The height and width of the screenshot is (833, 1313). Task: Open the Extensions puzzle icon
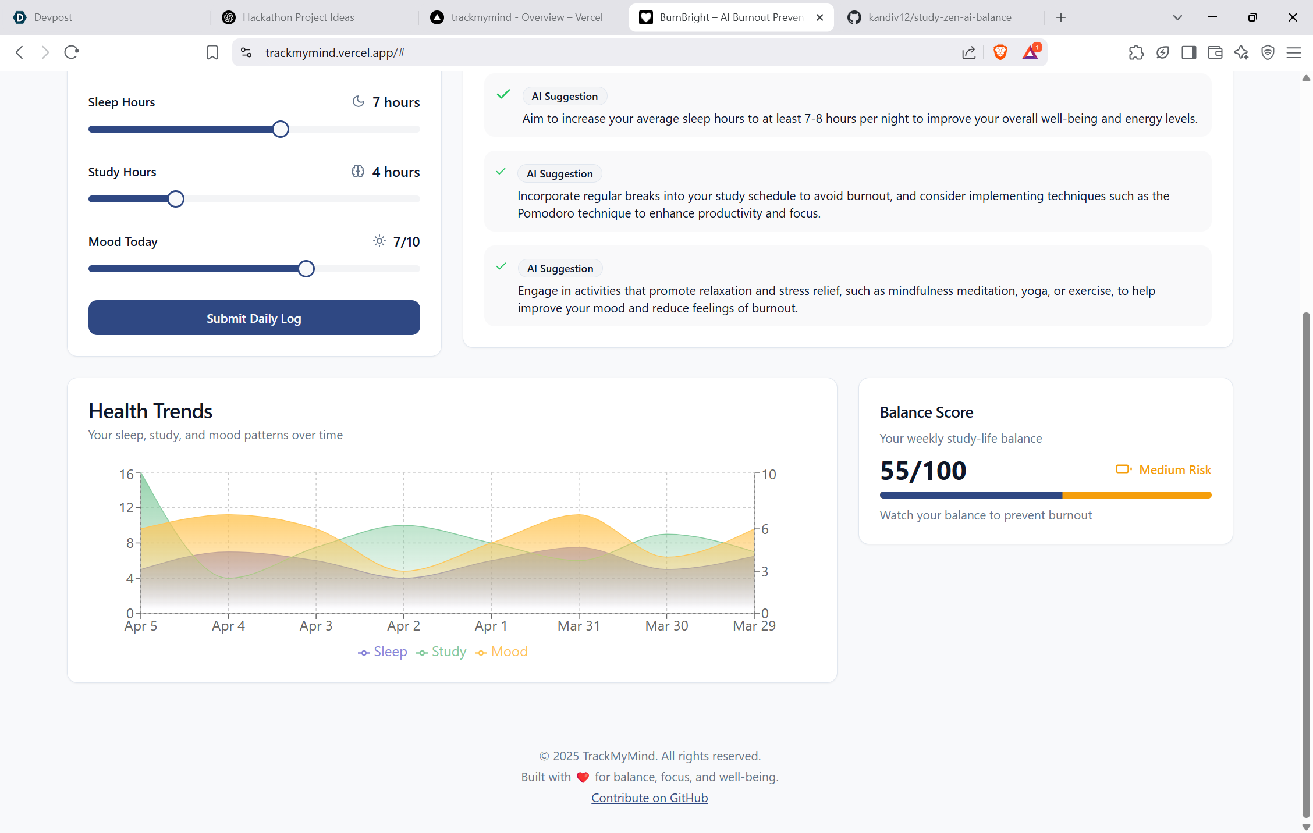pos(1135,52)
